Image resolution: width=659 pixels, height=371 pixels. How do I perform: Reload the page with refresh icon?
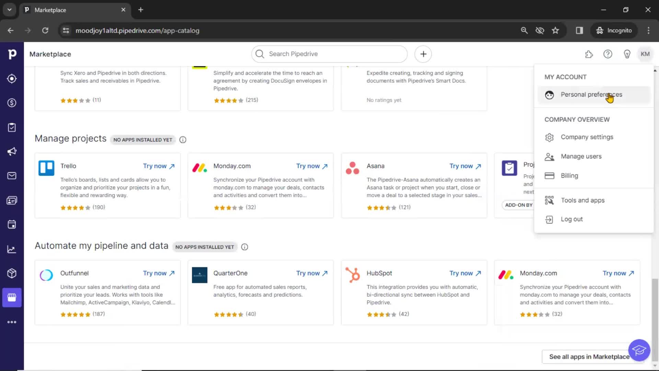[x=45, y=30]
